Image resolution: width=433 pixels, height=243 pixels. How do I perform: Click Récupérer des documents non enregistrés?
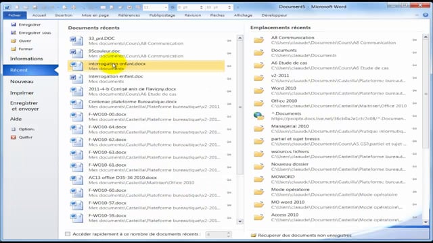point(301,236)
